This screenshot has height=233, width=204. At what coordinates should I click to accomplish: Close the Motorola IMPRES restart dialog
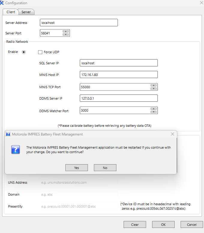point(172,134)
